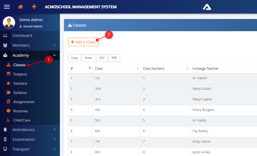Export the table using the Excel button
257x156 pixels.
click(88, 58)
